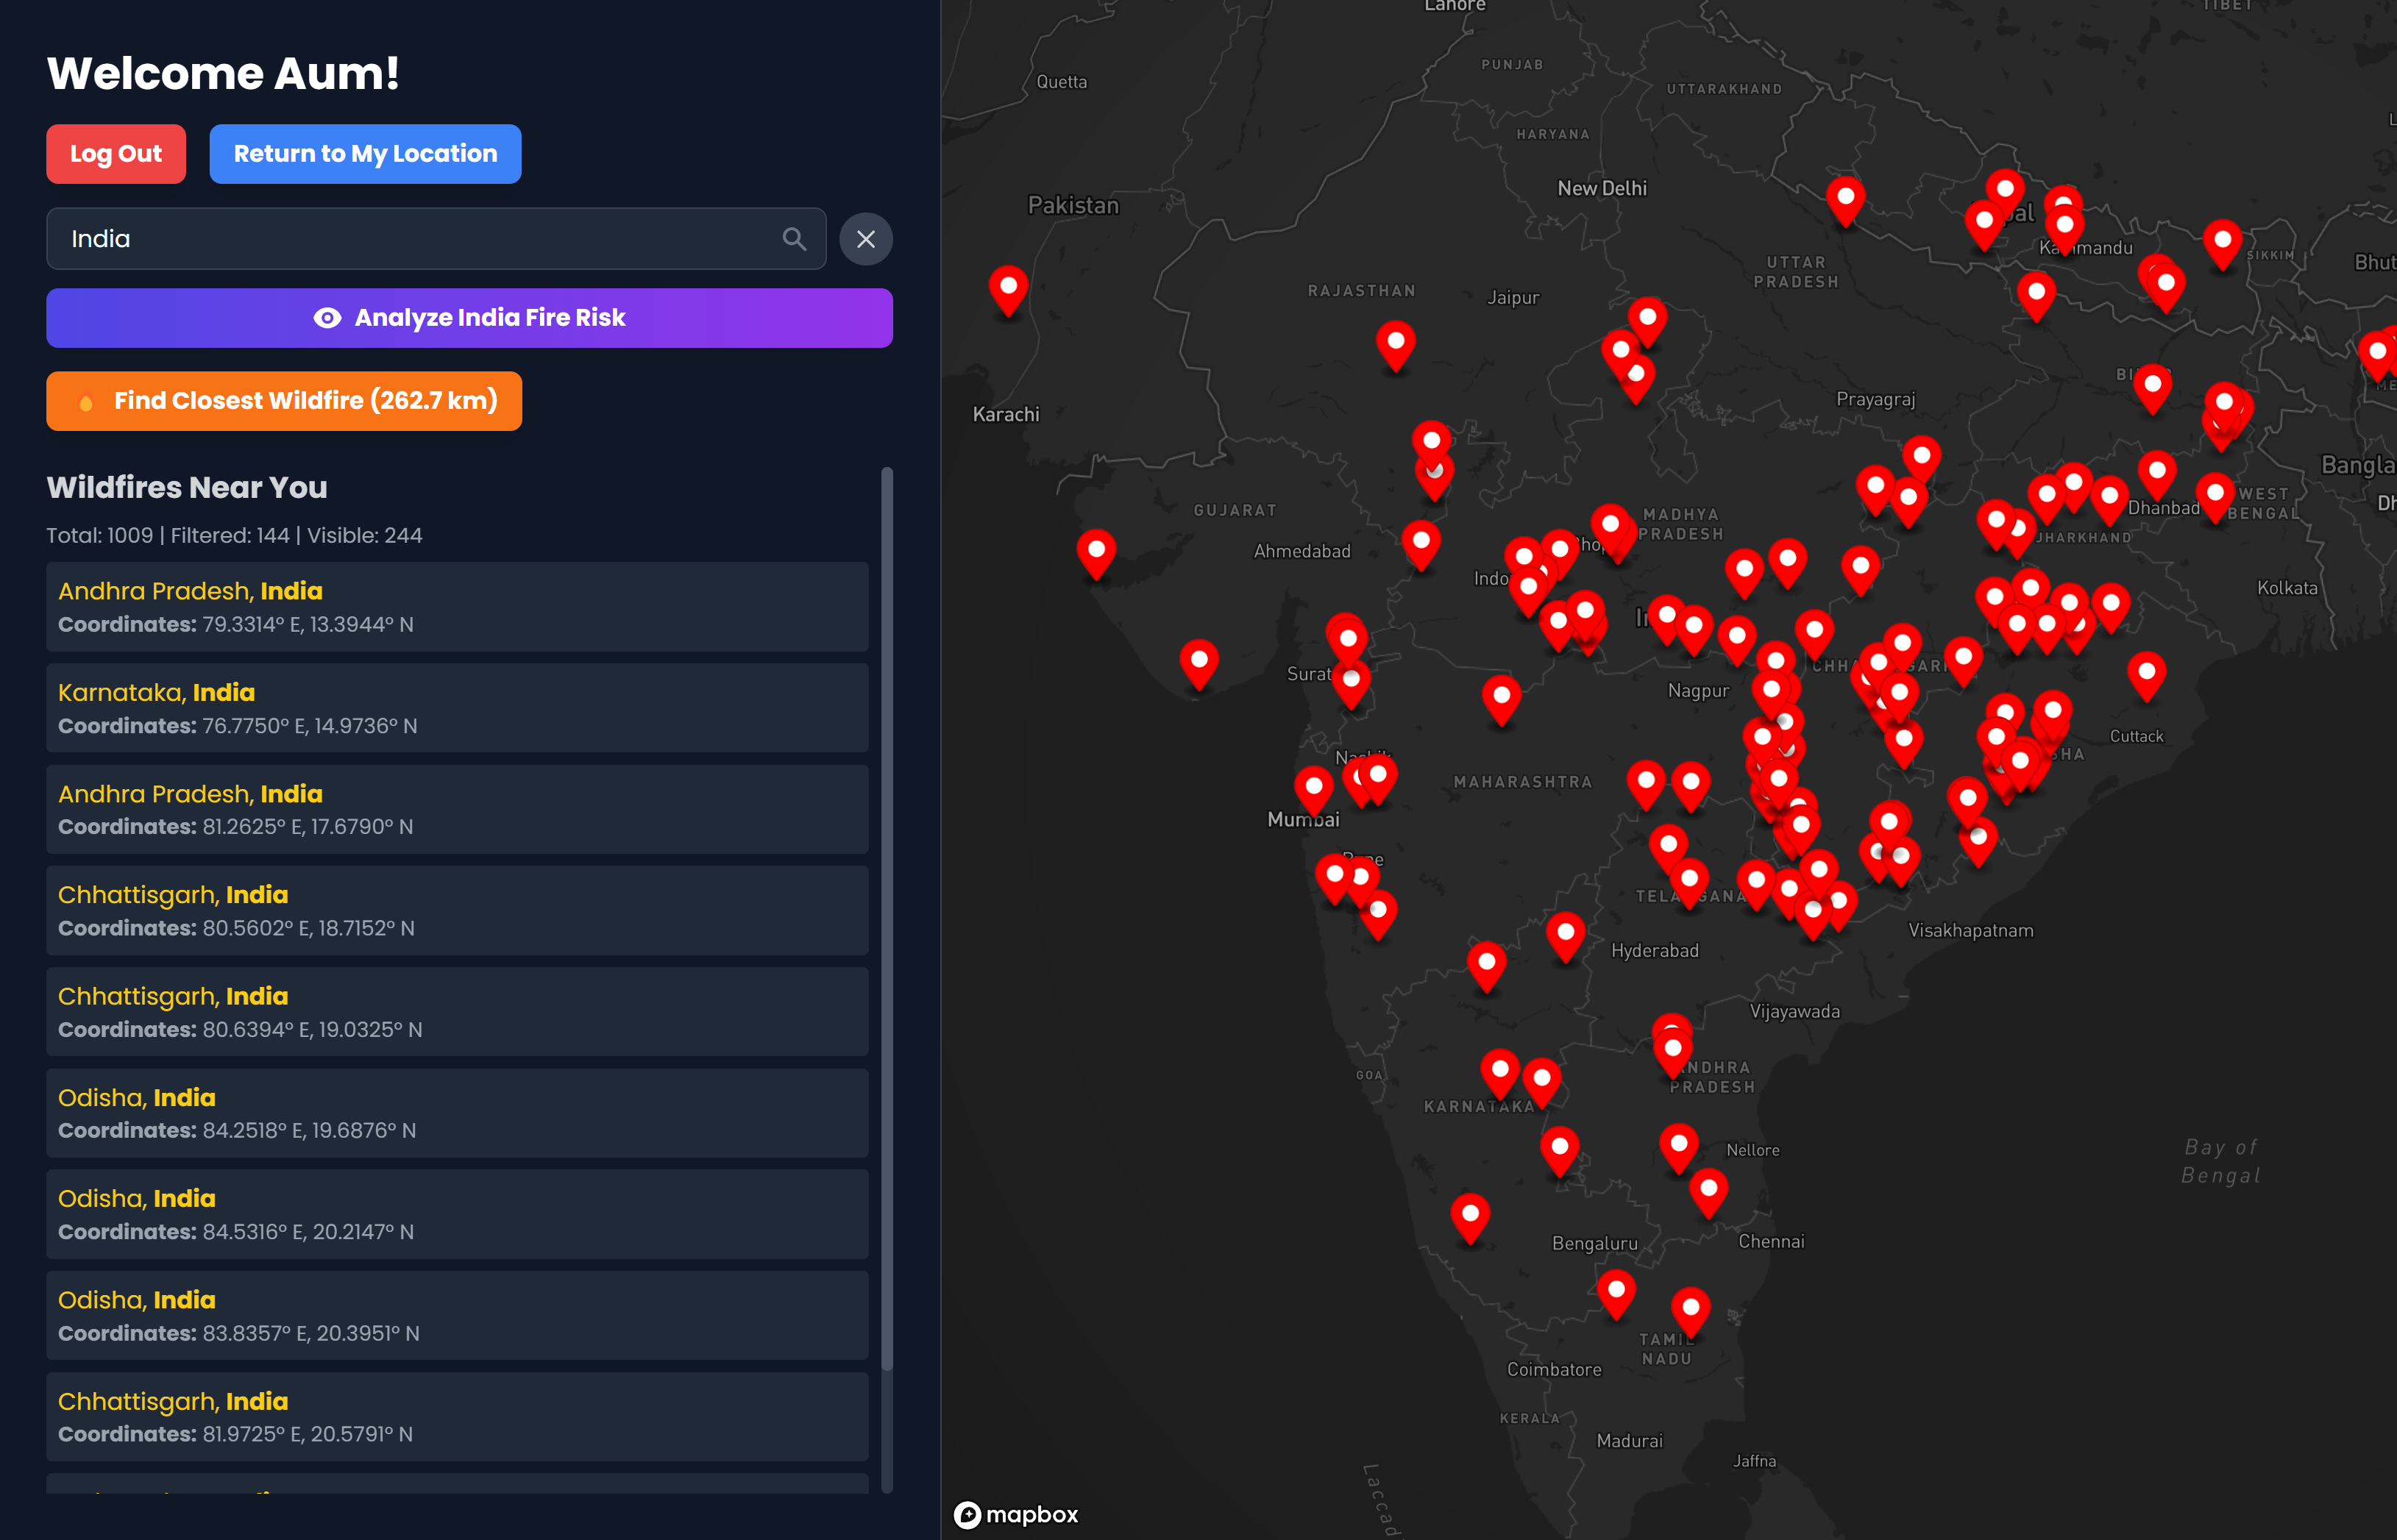Click the Mapbox logo
Viewport: 2397px width, 1540px height.
click(1015, 1514)
